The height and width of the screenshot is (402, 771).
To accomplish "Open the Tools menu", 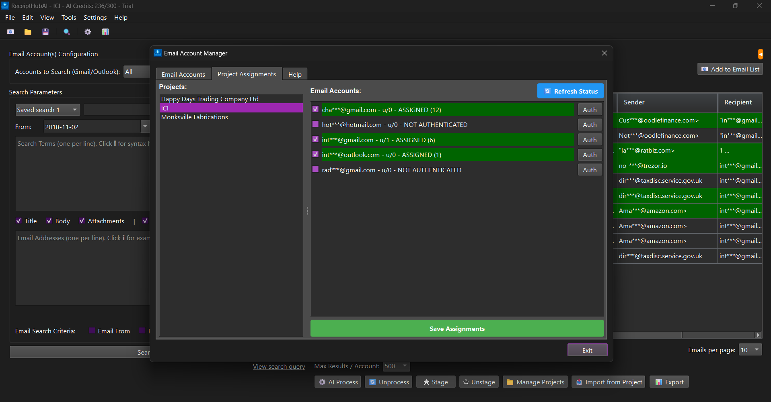I will coord(68,18).
